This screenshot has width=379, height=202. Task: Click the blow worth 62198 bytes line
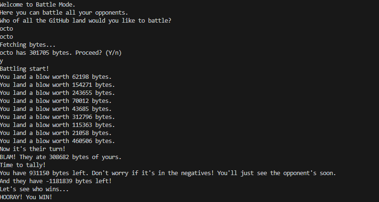56,76
